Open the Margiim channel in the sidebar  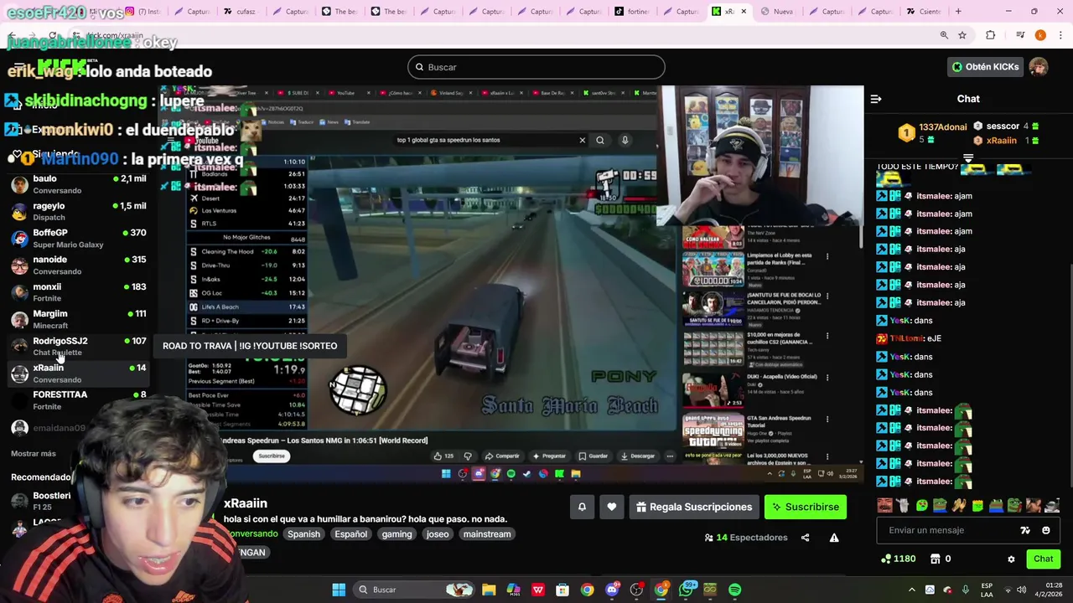tap(78, 319)
